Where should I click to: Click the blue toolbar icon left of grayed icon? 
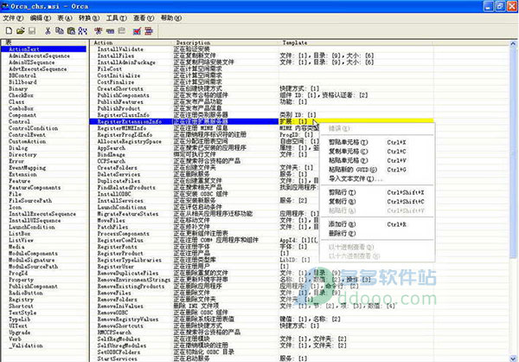[110, 31]
